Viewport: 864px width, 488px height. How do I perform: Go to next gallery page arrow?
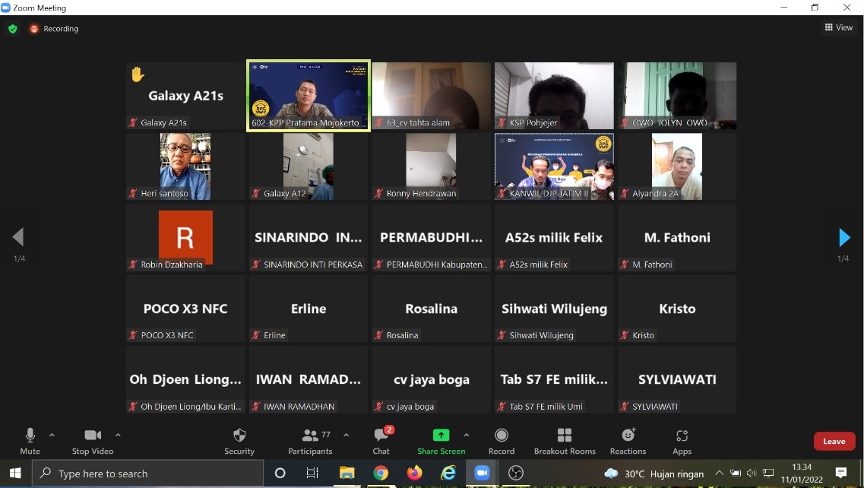click(x=843, y=238)
